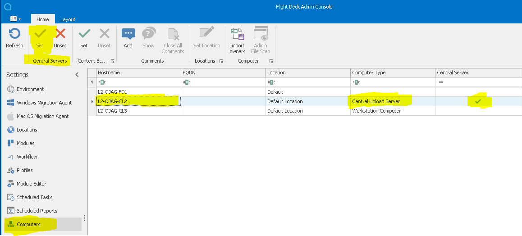Click FQDN filter field
Viewport: 522px width, 236px height.
tap(224, 82)
